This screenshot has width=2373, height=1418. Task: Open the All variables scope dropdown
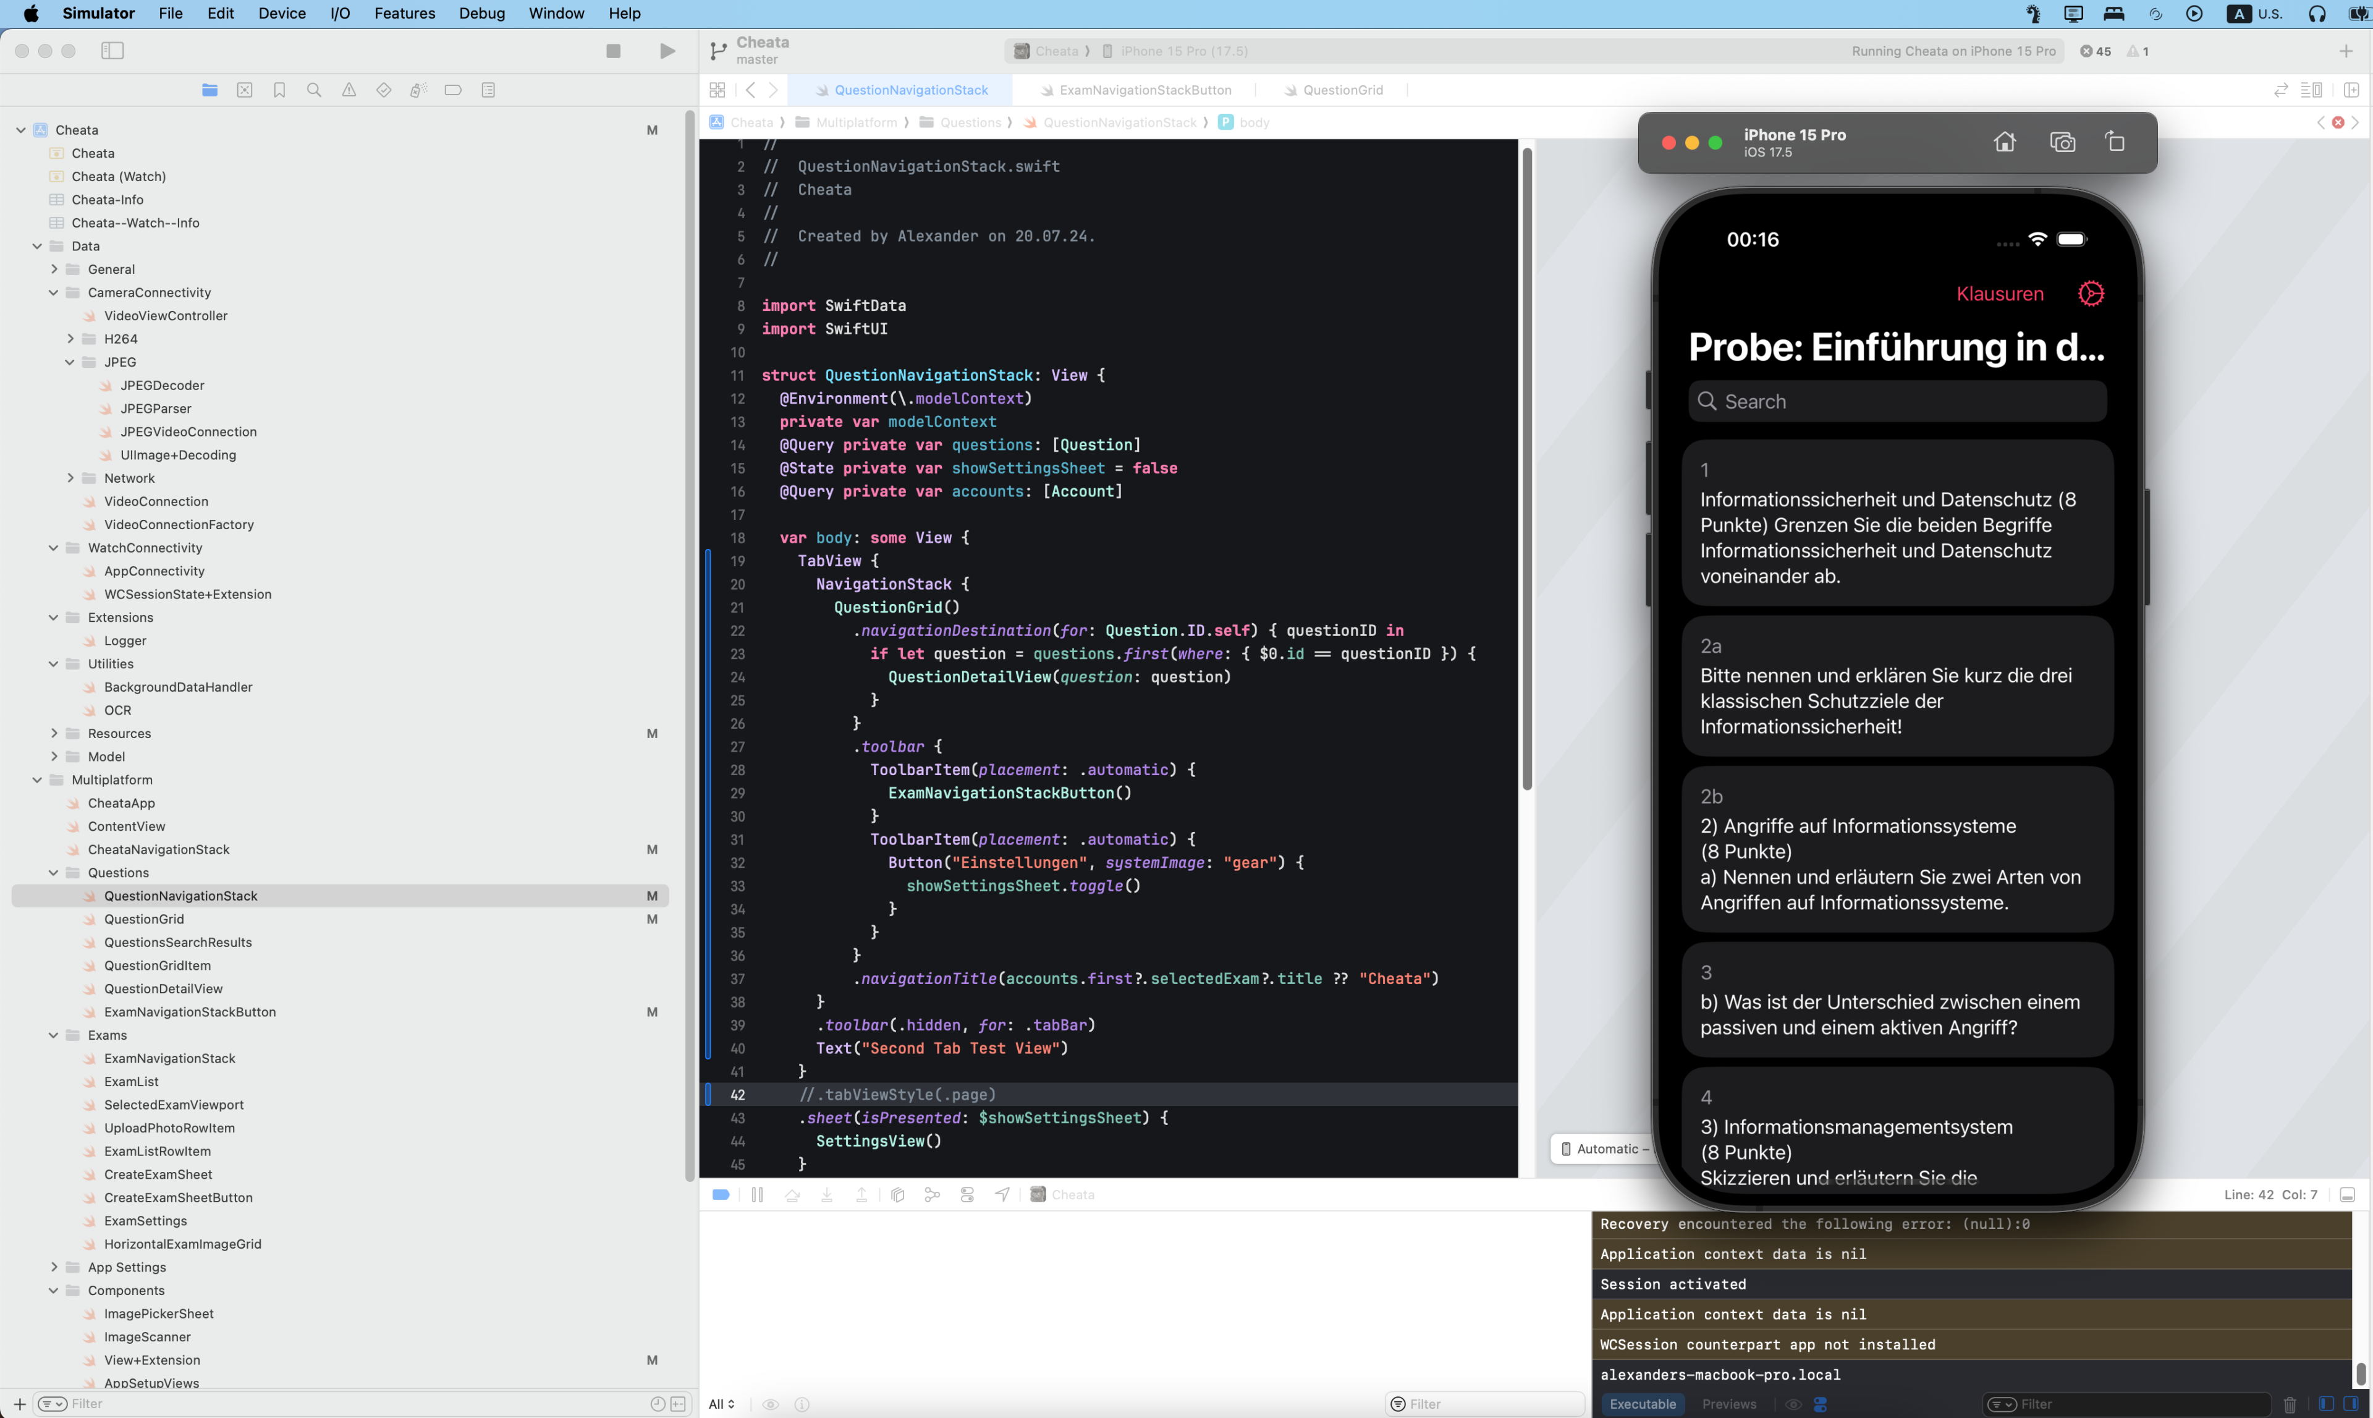[x=721, y=1404]
